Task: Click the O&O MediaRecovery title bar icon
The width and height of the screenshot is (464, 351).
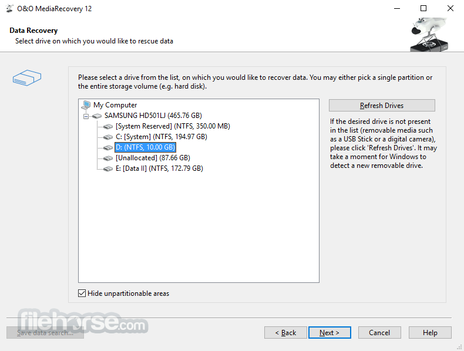Action: (9, 9)
